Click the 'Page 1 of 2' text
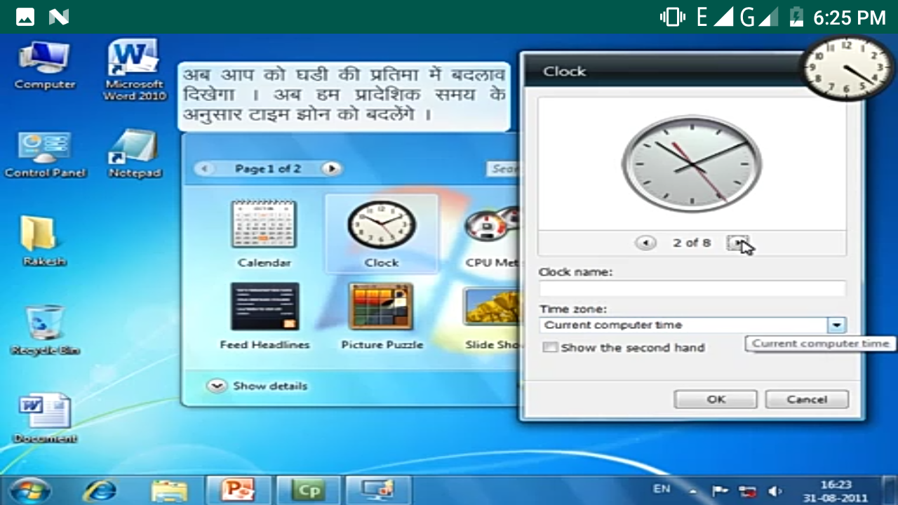 [x=268, y=168]
